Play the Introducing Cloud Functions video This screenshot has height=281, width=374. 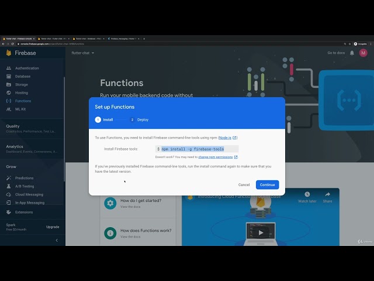[x=261, y=232]
